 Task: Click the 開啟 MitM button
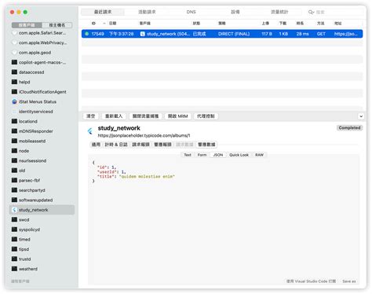click(178, 116)
